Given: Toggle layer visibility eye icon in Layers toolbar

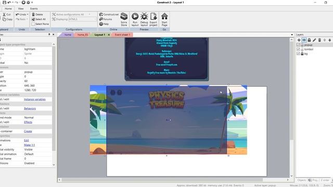Looking at the screenshot, I should pos(304,40).
